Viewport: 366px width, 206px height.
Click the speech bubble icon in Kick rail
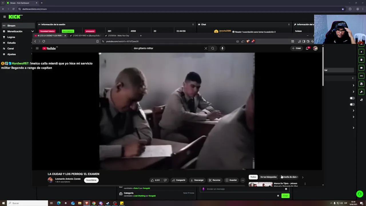(361, 68)
